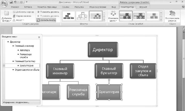
Task: Click the Undo arrow icon
Action: coord(15,2)
